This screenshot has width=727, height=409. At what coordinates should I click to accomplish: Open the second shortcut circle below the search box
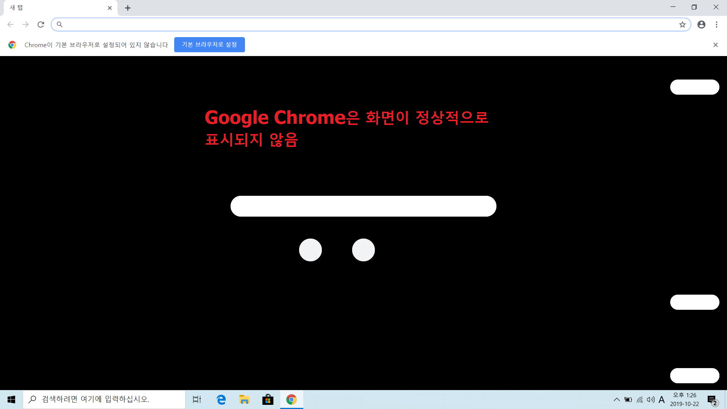[x=363, y=250]
